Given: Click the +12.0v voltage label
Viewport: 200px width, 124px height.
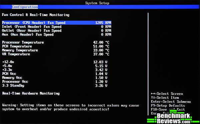Looking at the screenshot, I should 8,62.
